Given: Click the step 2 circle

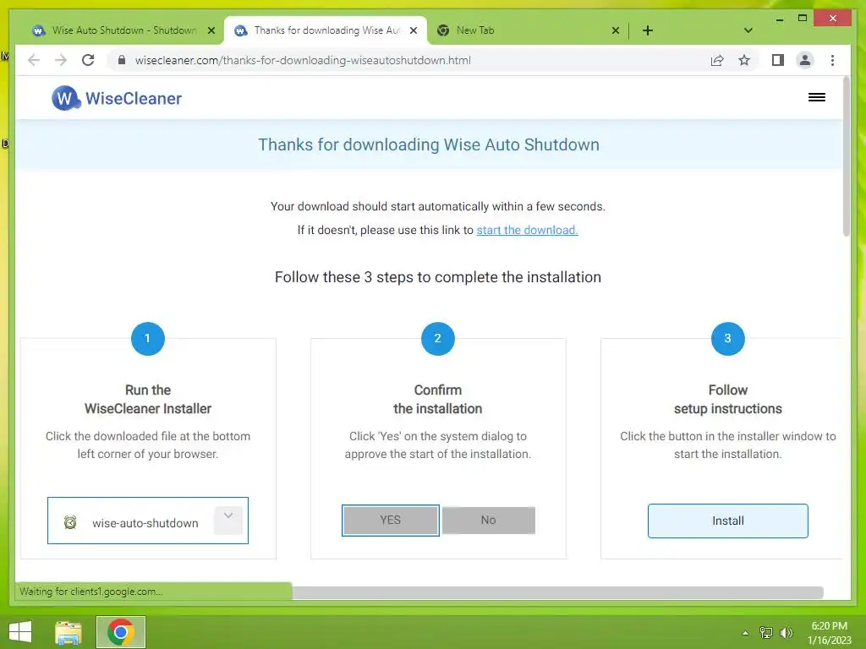Looking at the screenshot, I should tap(437, 338).
